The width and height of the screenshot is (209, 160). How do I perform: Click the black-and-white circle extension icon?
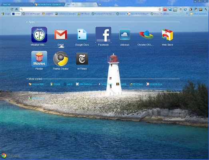191,9
